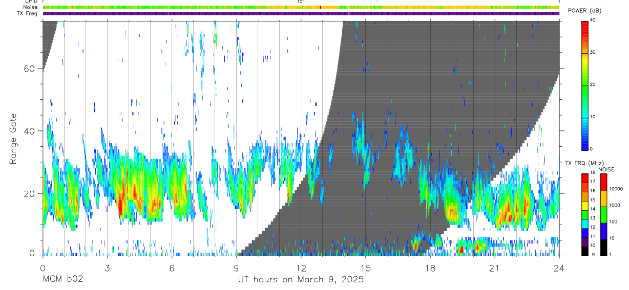Screen dimensions: 629x290
Task: Click the red top segment of TX FRQ legend
Action: point(584,179)
